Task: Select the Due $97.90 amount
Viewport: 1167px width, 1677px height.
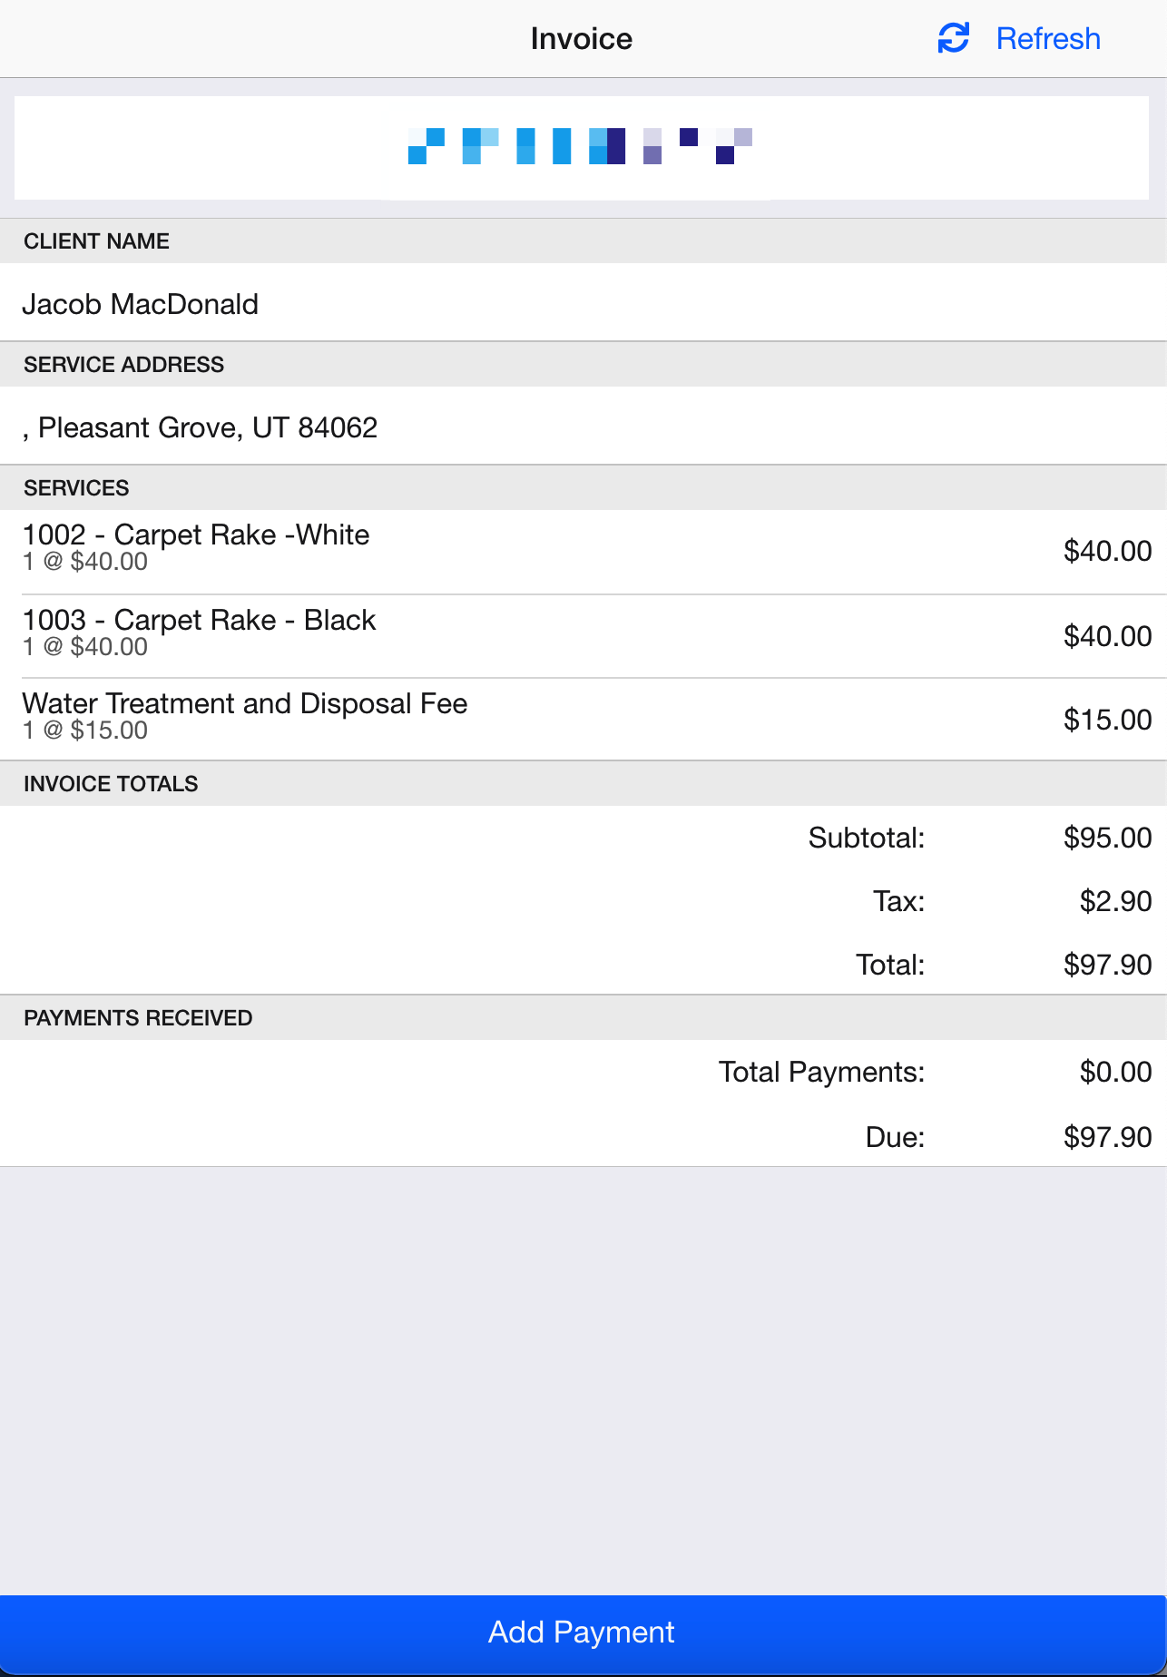Action: pyautogui.click(x=1108, y=1137)
